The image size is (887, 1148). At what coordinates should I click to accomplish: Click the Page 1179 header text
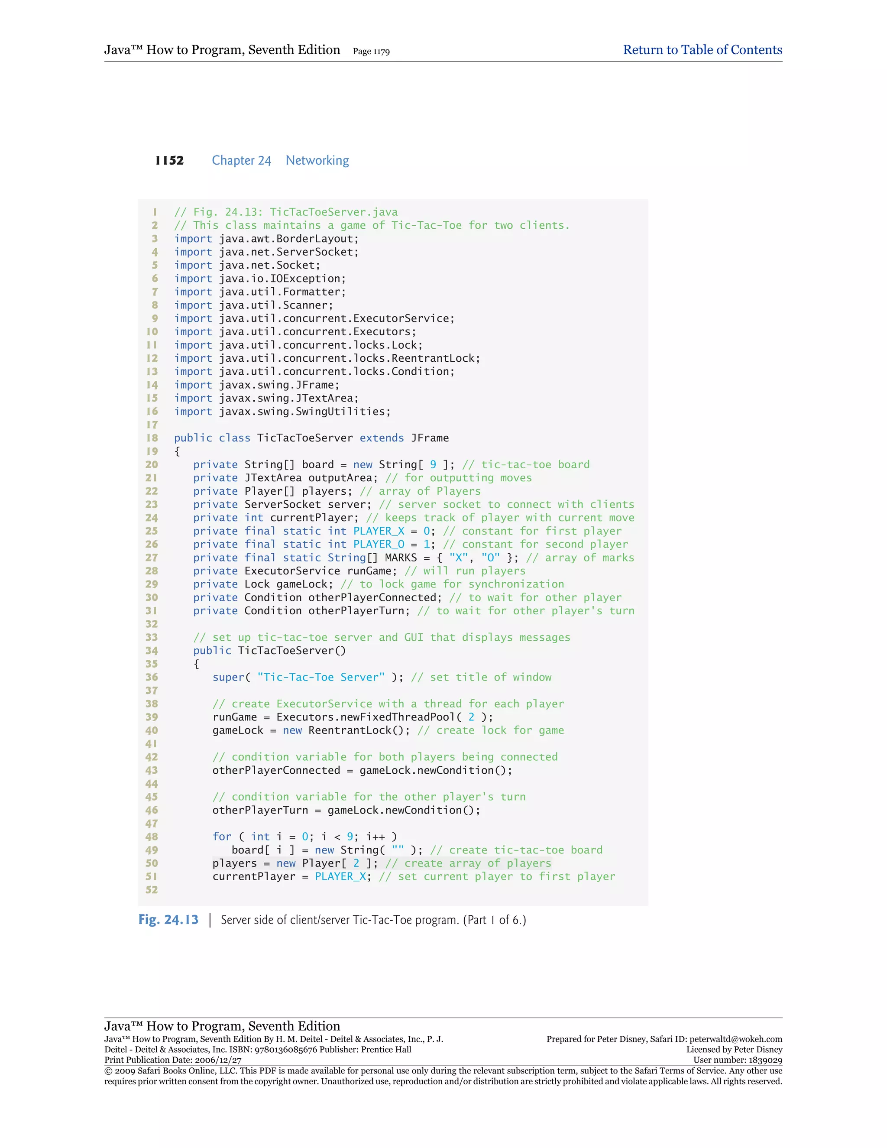(371, 52)
